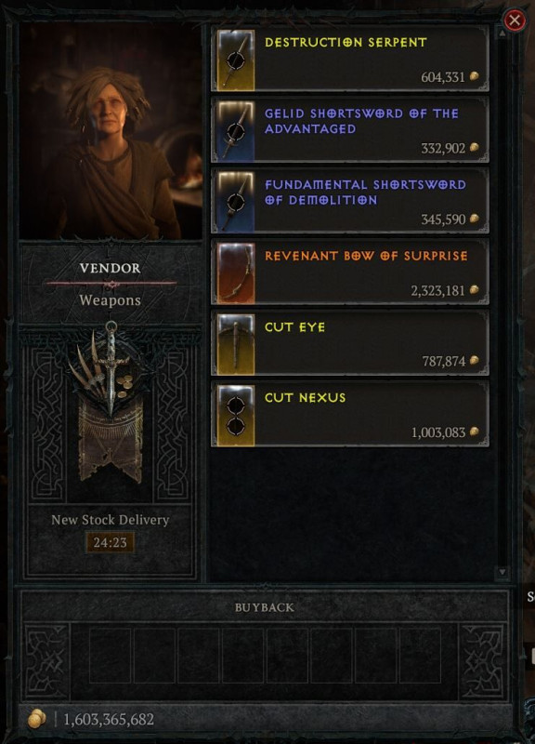Click the Destruction Serpent sword icon
This screenshot has width=535, height=744.
236,60
